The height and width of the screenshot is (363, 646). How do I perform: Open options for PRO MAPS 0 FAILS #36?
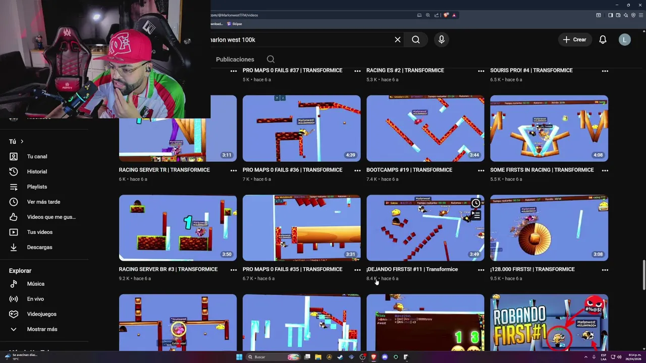(x=357, y=170)
